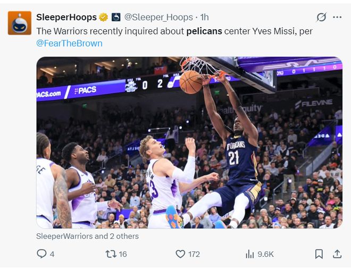
Task: Open Grok explain icon on the post
Action: [x=321, y=17]
